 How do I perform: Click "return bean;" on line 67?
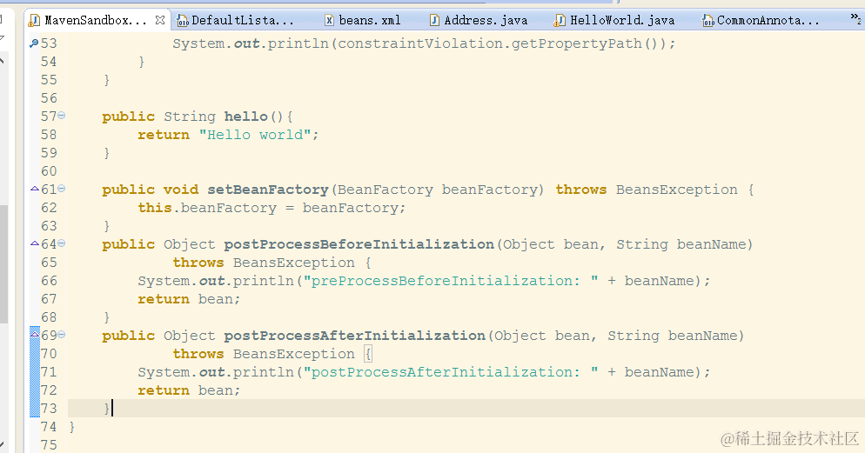(189, 299)
